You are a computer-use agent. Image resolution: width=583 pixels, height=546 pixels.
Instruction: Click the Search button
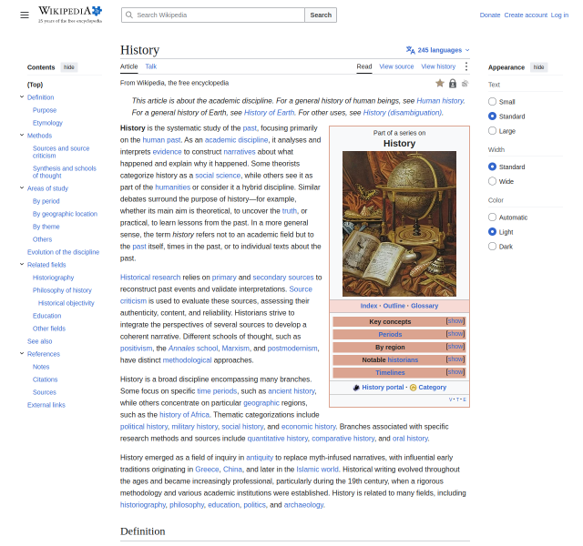321,15
